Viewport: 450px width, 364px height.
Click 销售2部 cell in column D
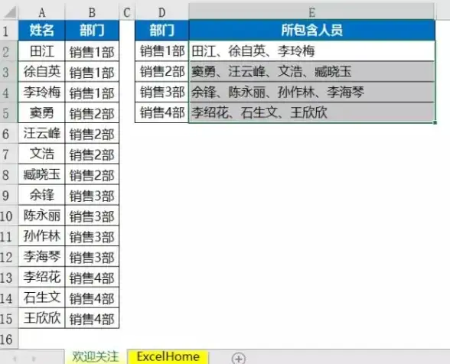pos(162,72)
